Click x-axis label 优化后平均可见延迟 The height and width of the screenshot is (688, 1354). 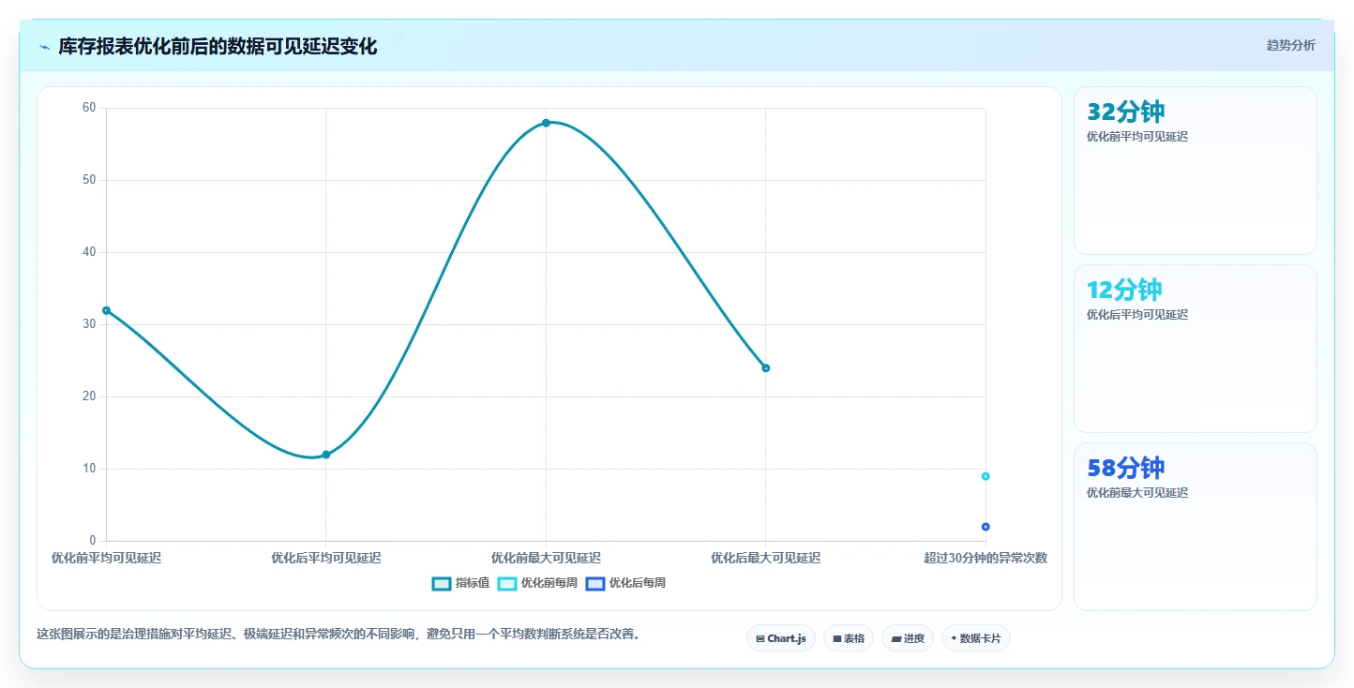[x=326, y=558]
